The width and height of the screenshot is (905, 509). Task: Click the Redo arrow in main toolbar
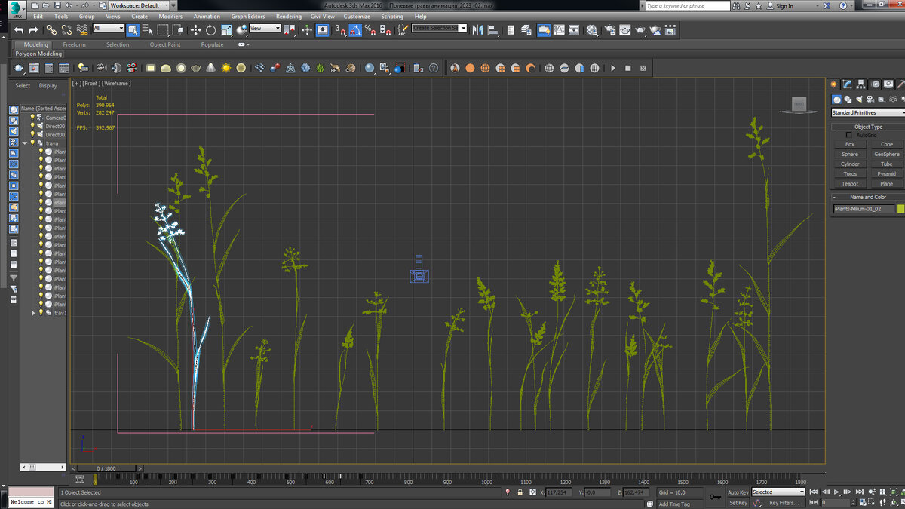33,30
